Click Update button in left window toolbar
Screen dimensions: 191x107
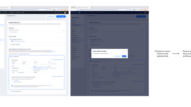(x=66, y=10)
